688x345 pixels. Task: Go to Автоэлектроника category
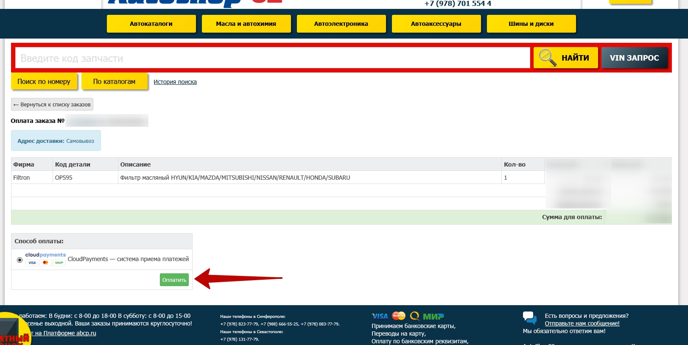341,24
